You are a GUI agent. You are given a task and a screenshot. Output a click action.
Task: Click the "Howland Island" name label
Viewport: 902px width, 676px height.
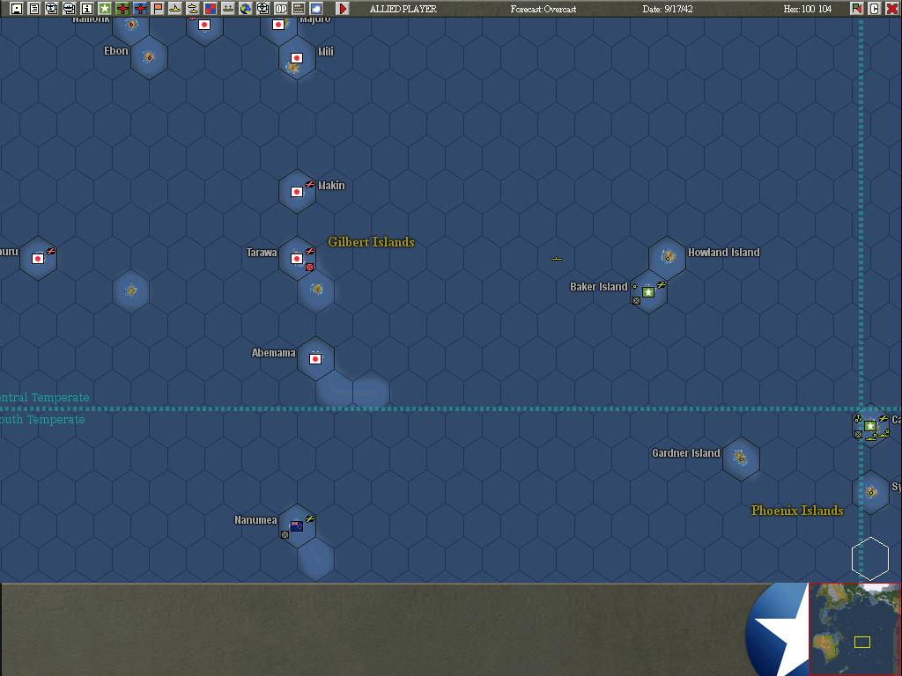pos(724,253)
